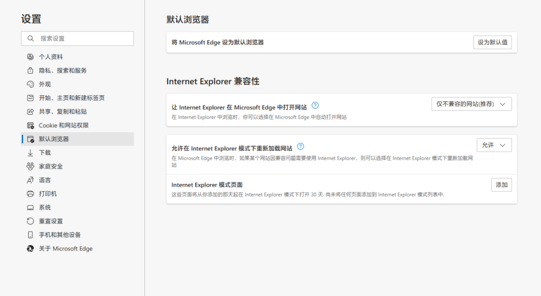Click the 添加 button for IE mode pages
Viewport: 541px width, 296px height.
click(x=502, y=185)
